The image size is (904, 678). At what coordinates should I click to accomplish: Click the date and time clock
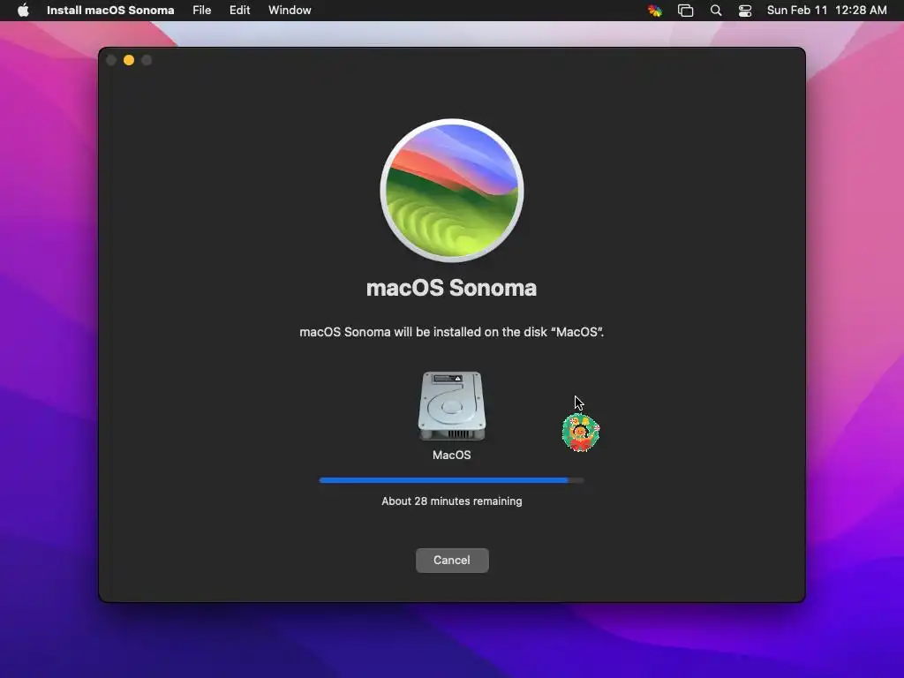coord(826,11)
